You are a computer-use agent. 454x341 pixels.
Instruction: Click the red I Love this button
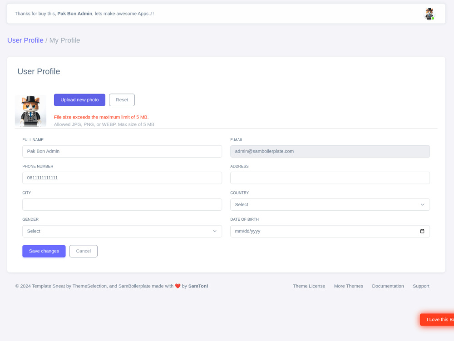click(x=437, y=320)
